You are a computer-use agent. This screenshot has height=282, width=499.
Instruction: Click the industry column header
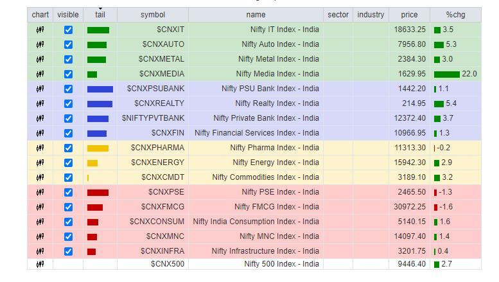tap(371, 15)
